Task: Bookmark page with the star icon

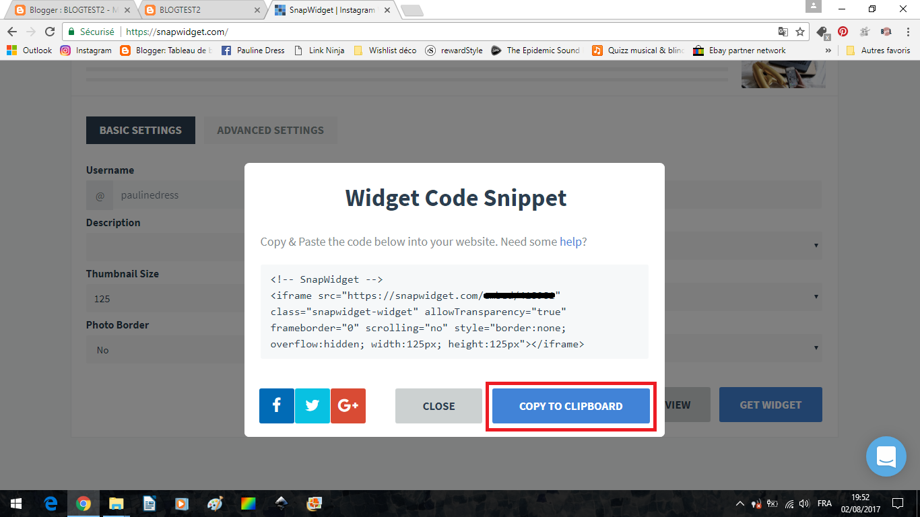Action: 800,32
